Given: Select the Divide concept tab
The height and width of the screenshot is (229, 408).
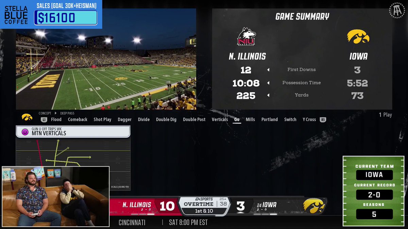Looking at the screenshot, I should point(144,119).
